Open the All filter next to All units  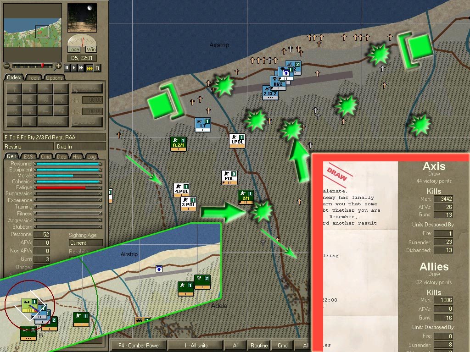point(235,346)
